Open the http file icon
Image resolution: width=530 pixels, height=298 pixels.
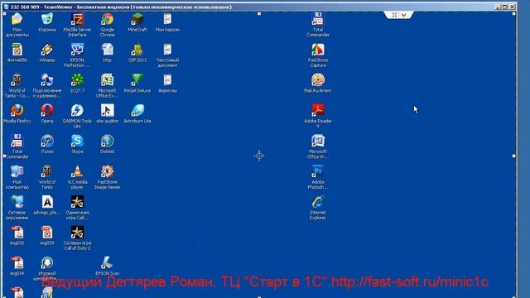point(108,50)
